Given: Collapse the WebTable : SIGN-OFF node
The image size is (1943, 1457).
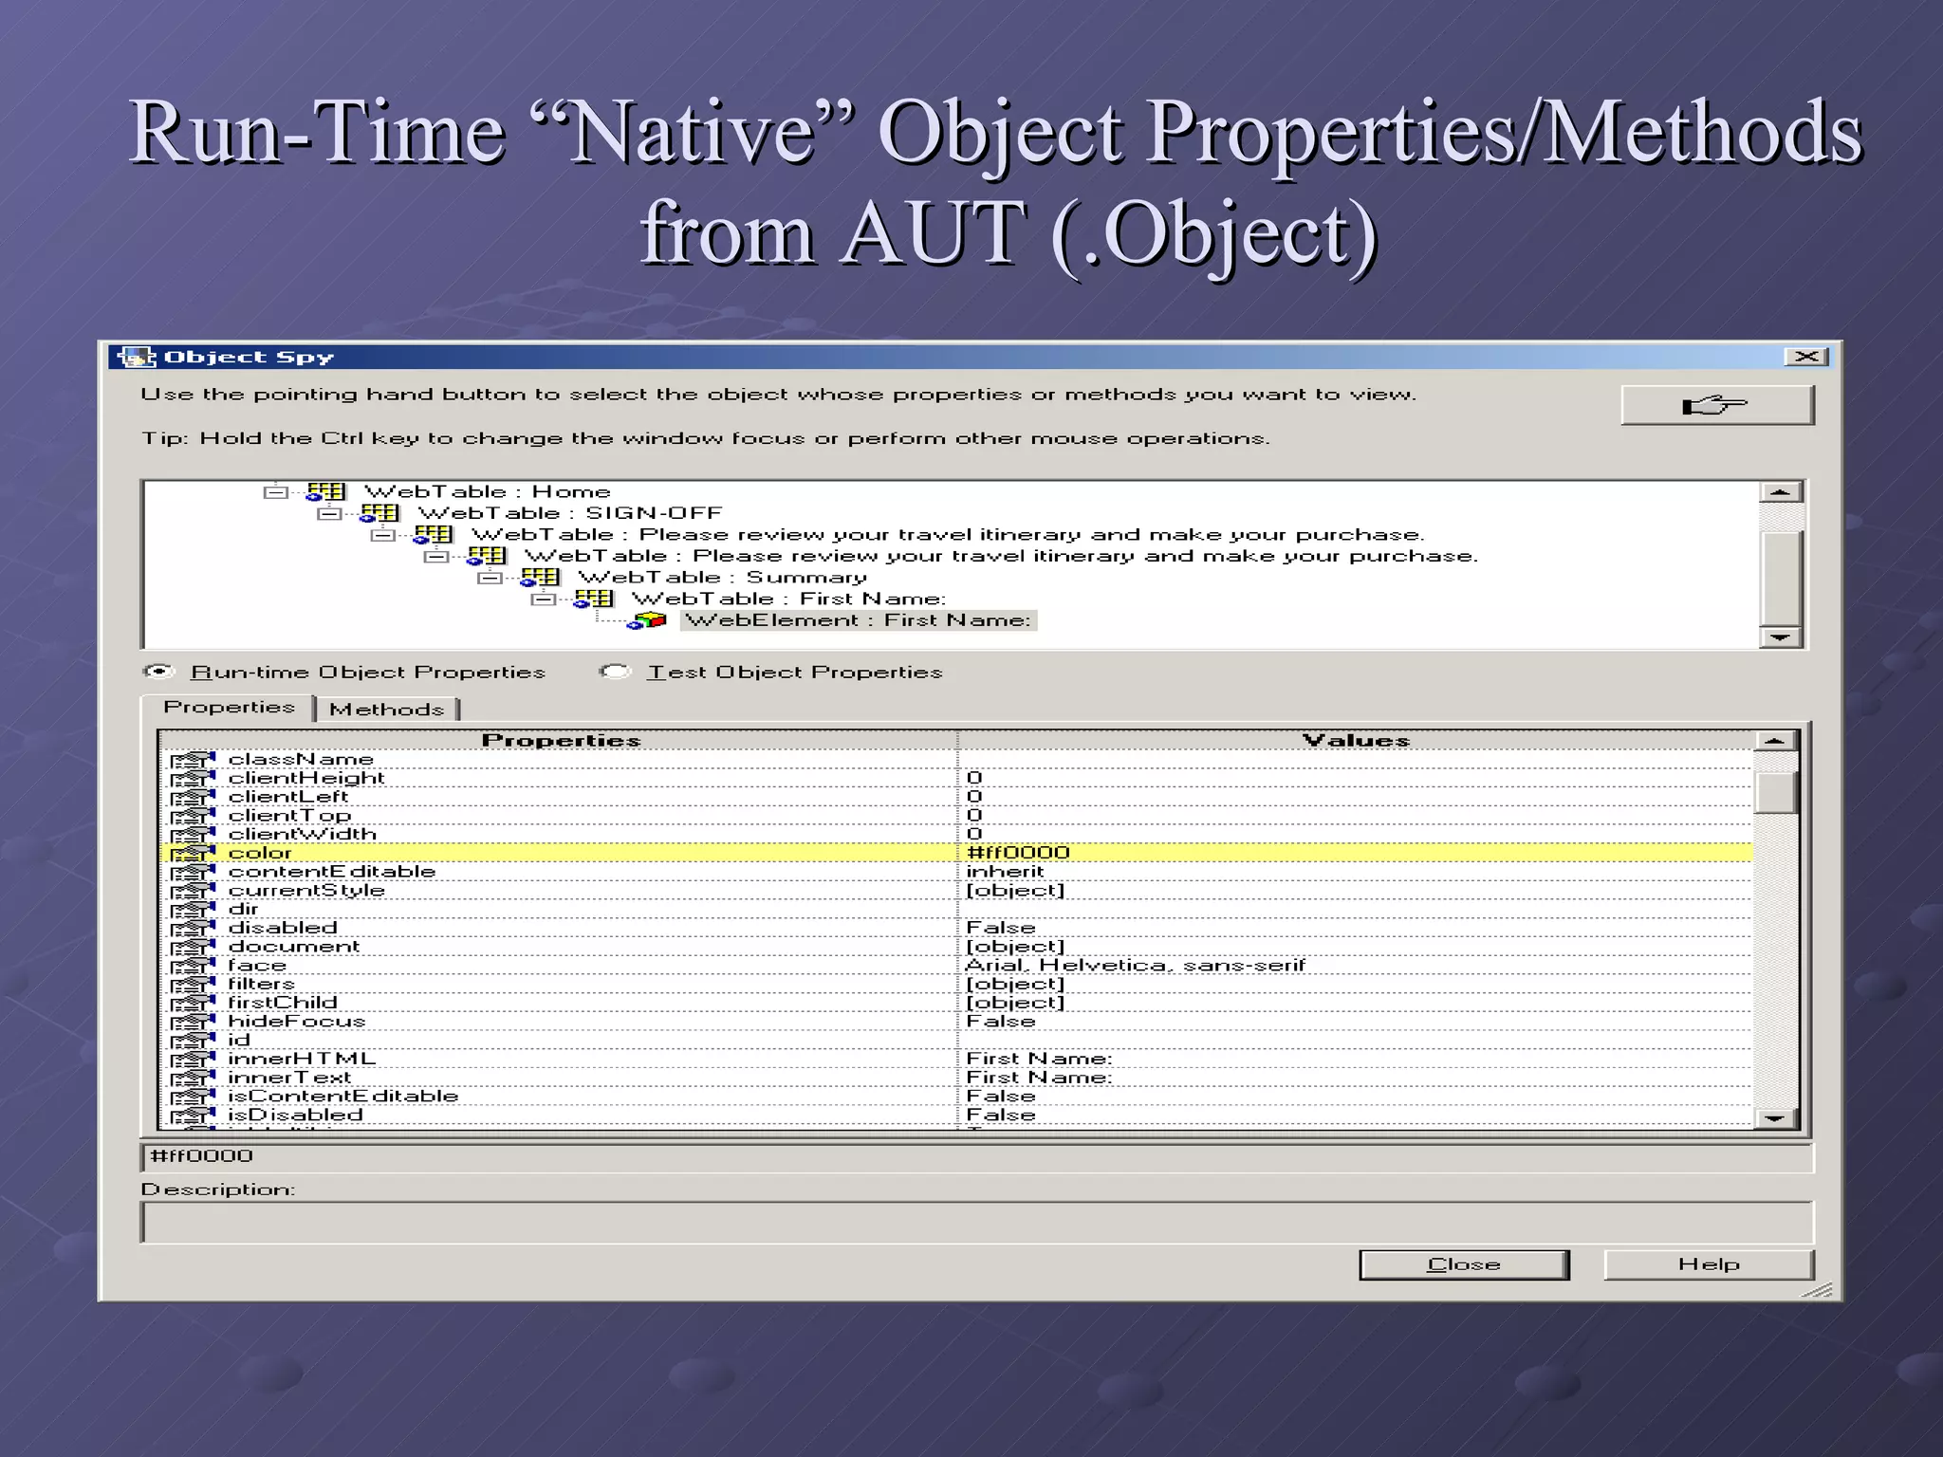Looking at the screenshot, I should tap(329, 513).
